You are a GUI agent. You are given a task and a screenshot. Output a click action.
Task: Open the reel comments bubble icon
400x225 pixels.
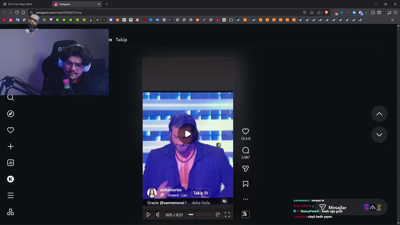(x=246, y=150)
